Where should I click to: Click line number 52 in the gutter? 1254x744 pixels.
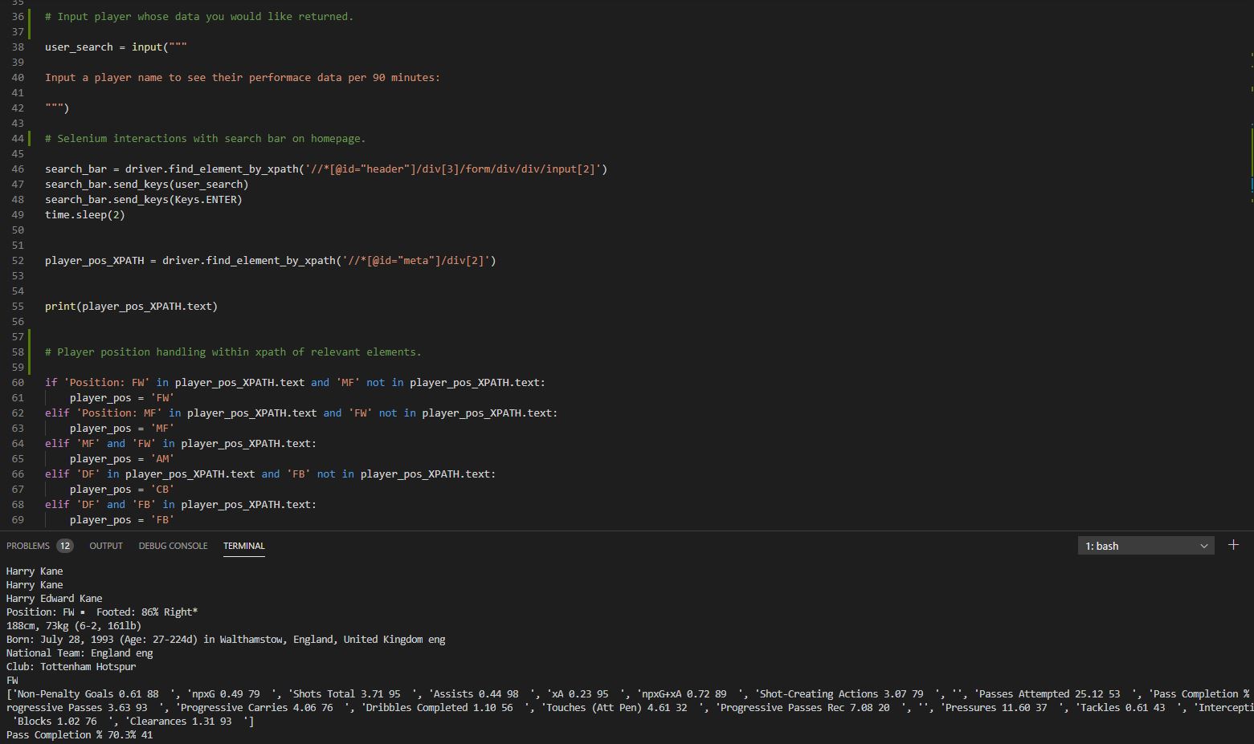click(18, 261)
